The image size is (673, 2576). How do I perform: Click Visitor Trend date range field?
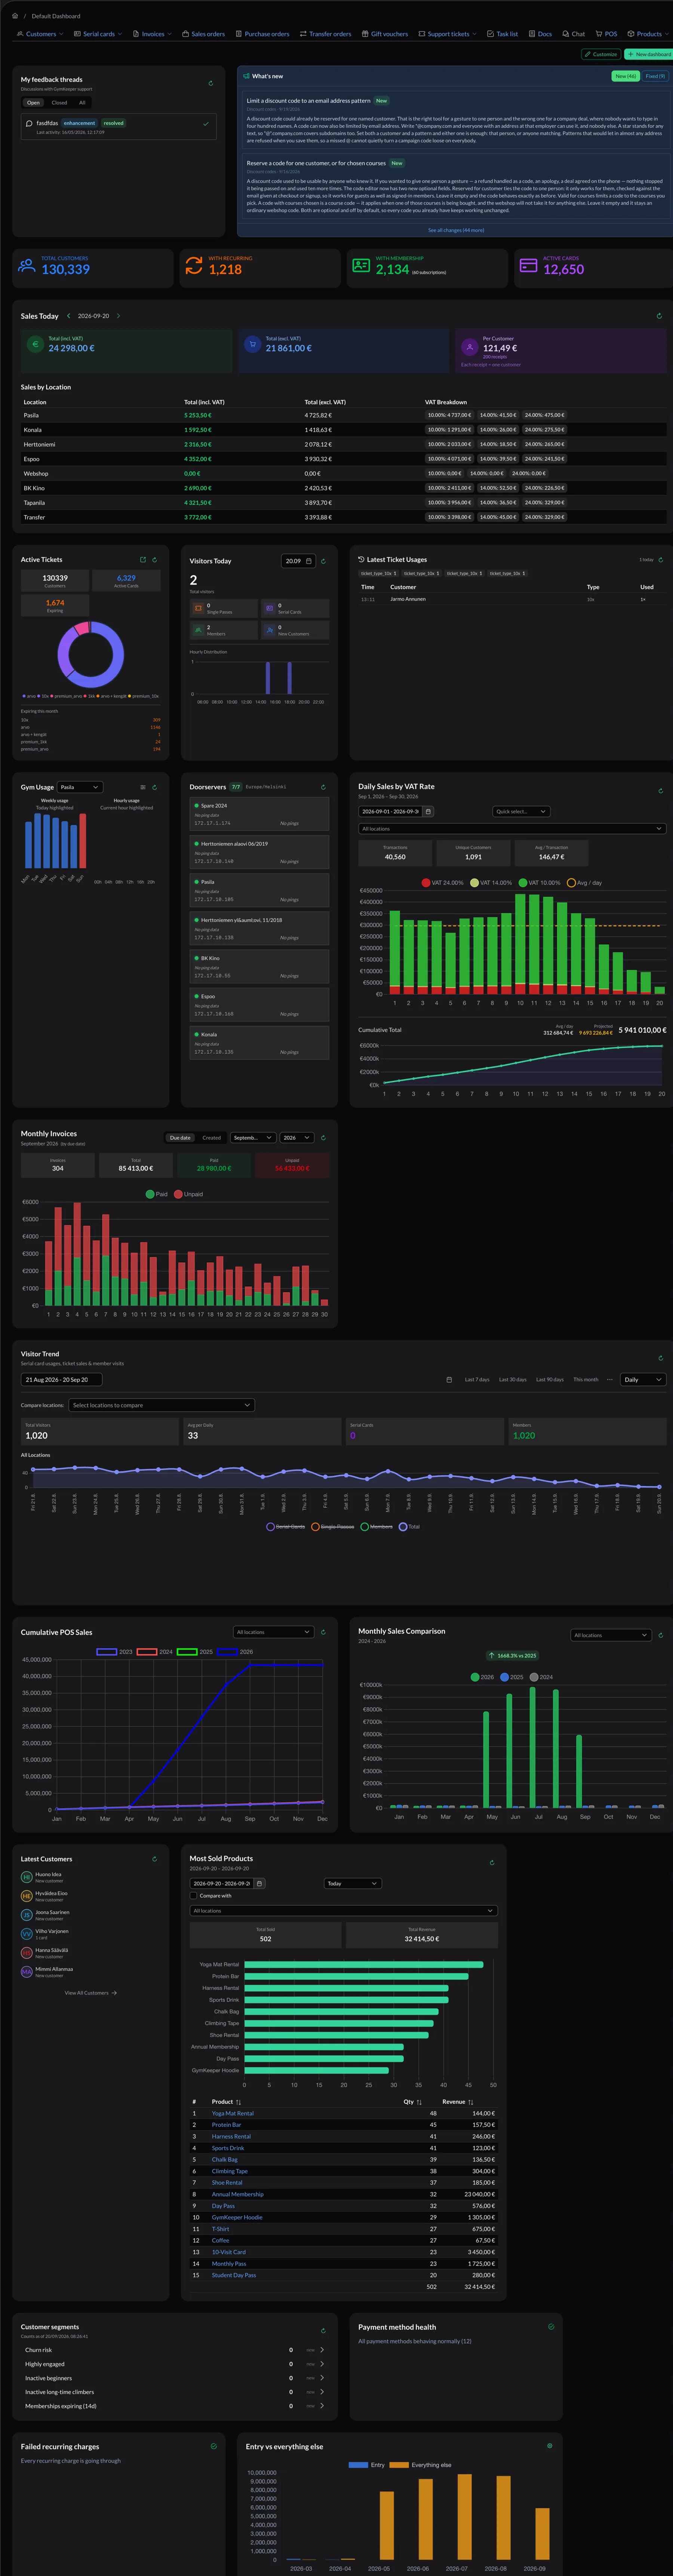point(61,1380)
